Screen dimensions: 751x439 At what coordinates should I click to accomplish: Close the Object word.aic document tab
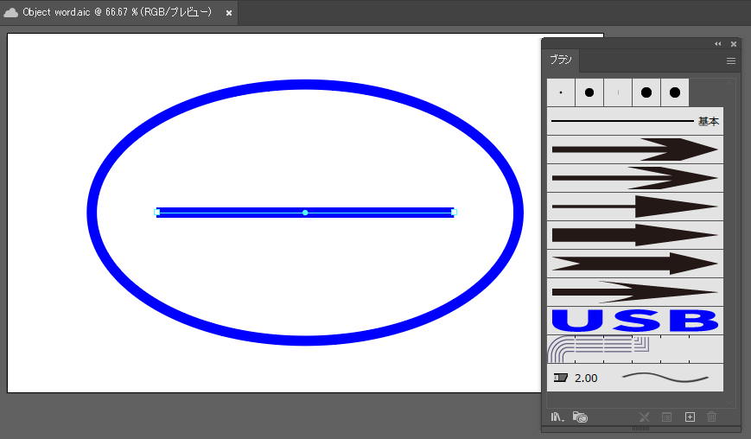point(229,13)
